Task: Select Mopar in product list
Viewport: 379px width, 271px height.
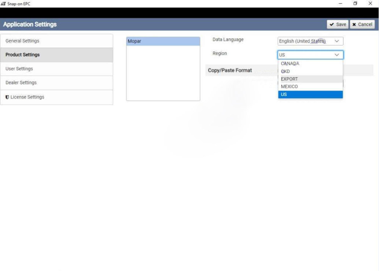Action: point(163,41)
